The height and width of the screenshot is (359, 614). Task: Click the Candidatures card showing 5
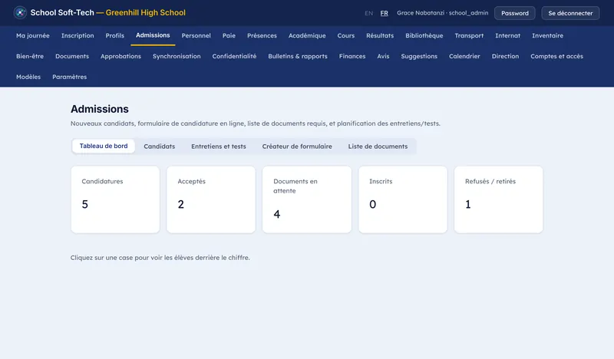[x=115, y=199]
